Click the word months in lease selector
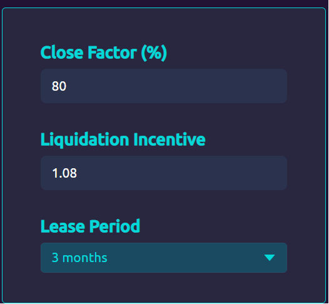 tap(85, 258)
